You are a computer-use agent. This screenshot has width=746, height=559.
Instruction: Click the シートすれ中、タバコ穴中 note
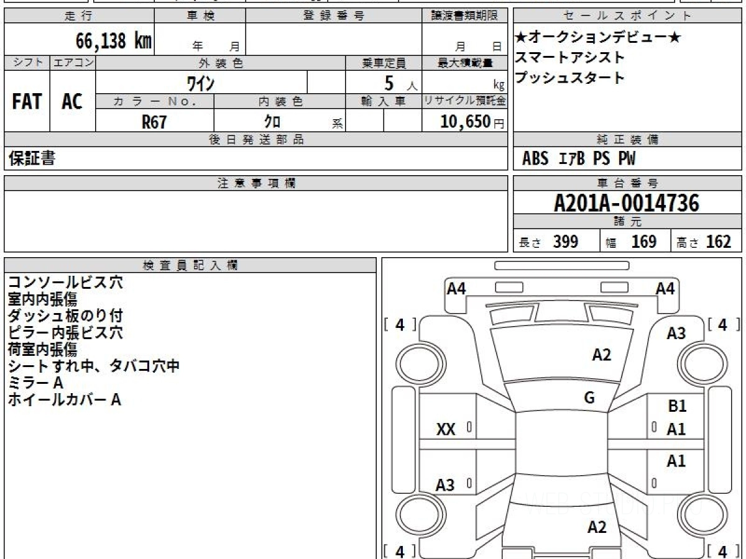pos(94,366)
